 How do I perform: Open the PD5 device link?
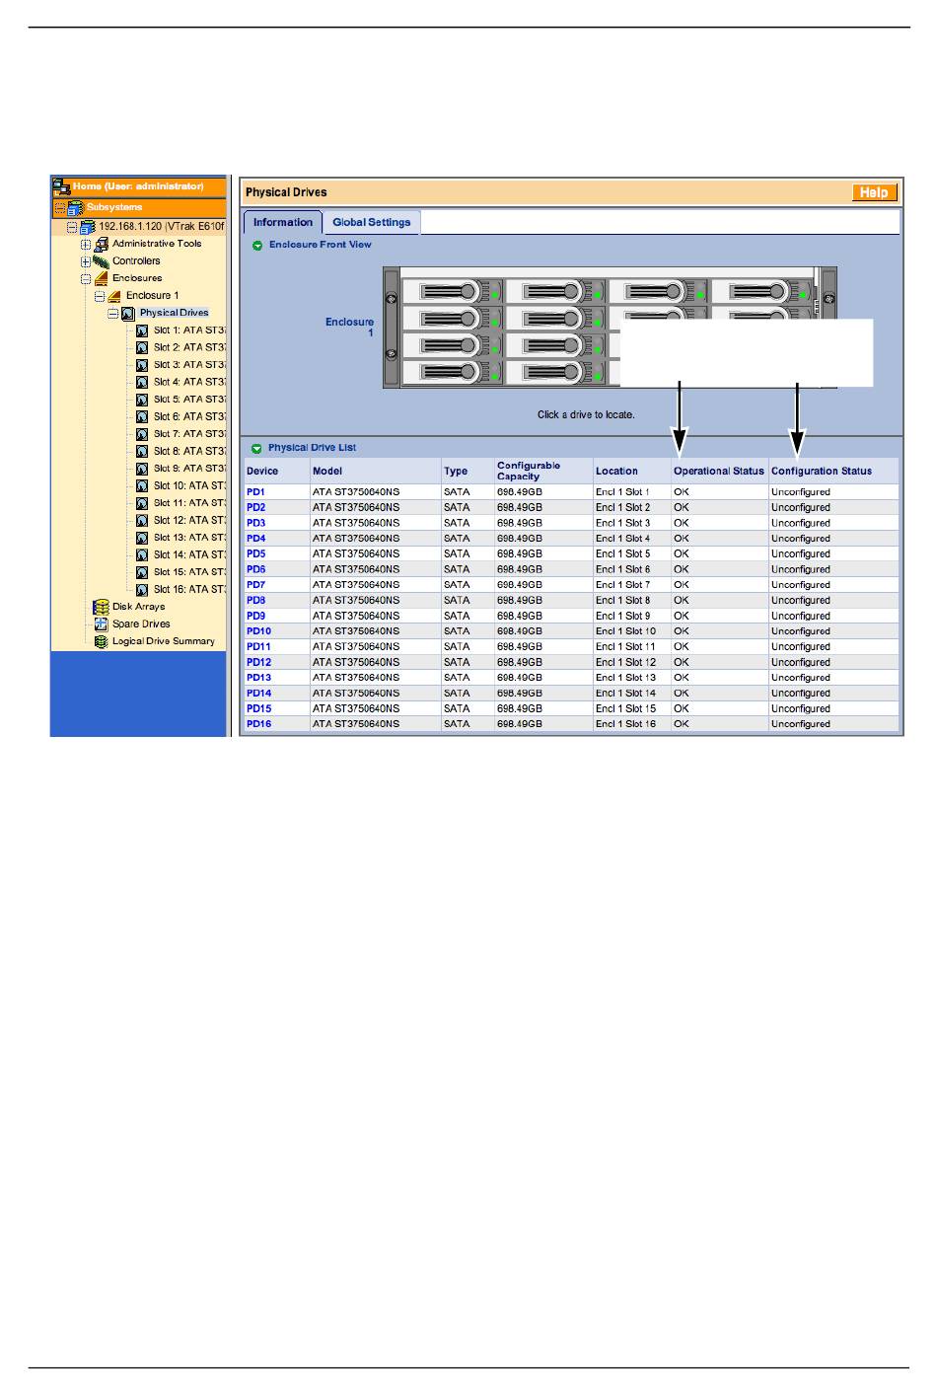coord(255,554)
